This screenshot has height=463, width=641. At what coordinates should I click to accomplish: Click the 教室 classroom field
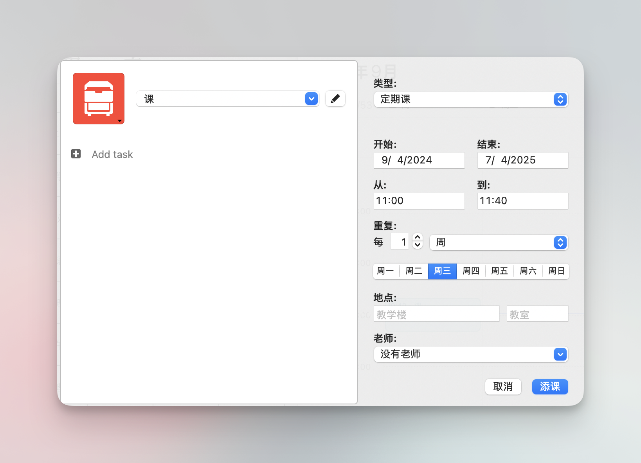537,314
